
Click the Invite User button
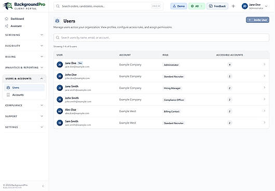[x=257, y=20]
